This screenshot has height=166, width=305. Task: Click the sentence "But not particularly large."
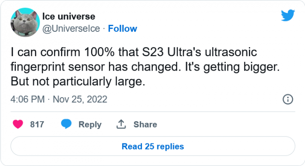(78, 81)
